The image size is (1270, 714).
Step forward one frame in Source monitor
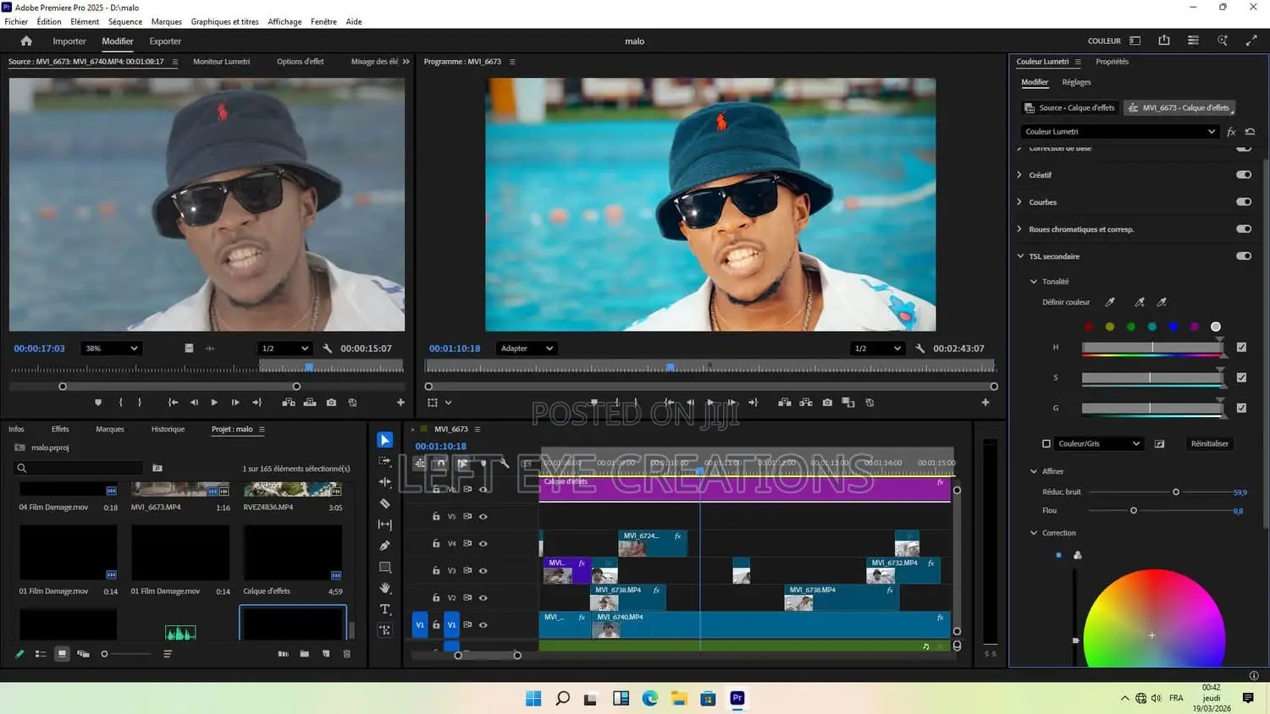(235, 403)
